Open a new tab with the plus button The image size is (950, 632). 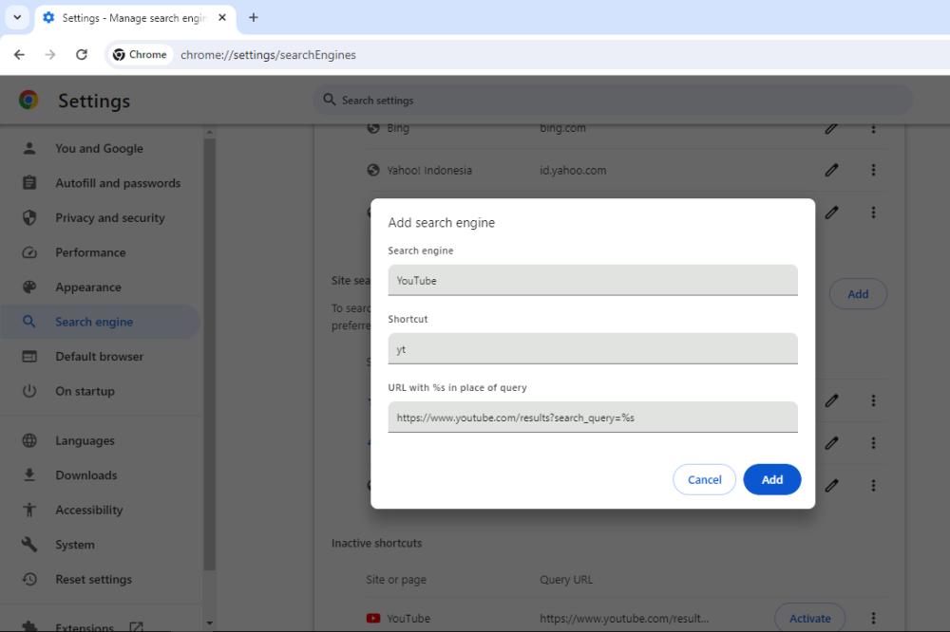254,17
